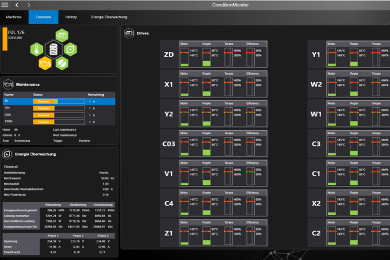Click the Z1 Efficiency gauge

point(250,236)
